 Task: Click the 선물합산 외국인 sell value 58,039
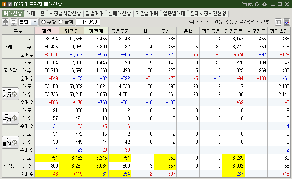[76, 86]
